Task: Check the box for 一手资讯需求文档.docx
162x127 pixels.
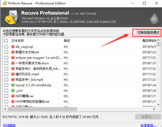Action: point(6,63)
